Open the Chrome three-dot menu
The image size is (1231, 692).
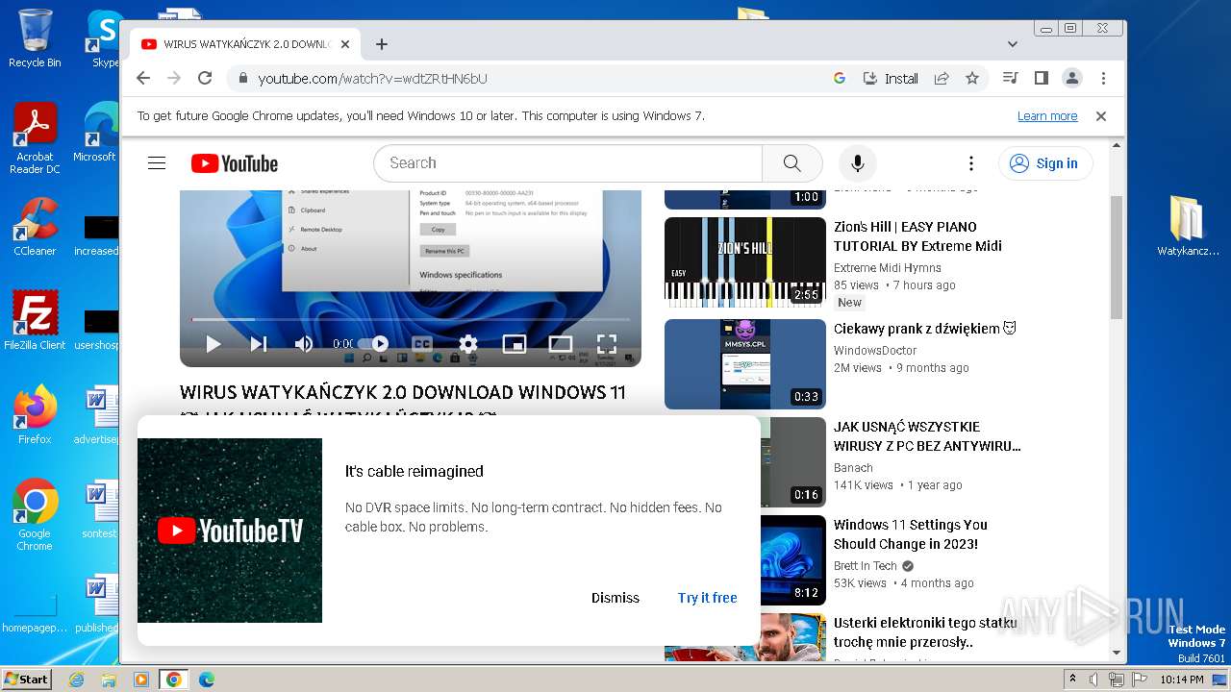pos(1103,79)
